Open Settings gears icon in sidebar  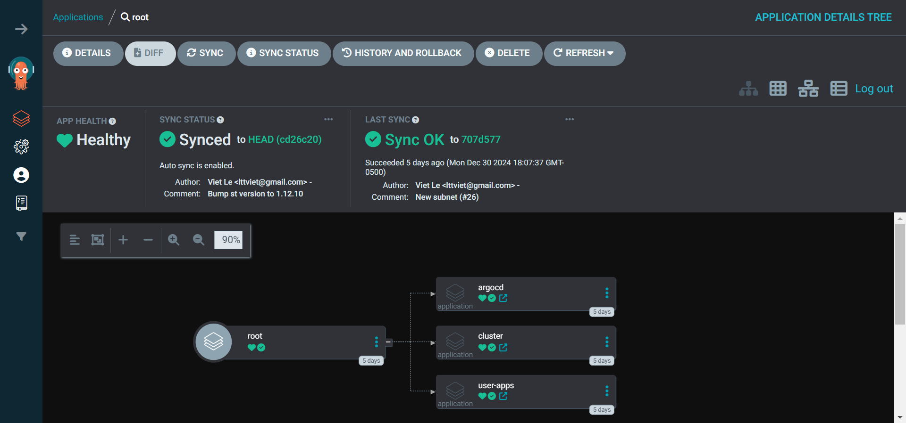pyautogui.click(x=21, y=146)
